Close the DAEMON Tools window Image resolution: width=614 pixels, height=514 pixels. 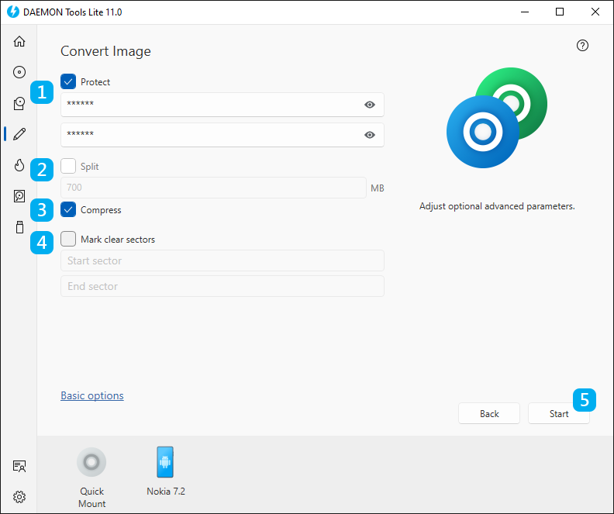(x=595, y=12)
